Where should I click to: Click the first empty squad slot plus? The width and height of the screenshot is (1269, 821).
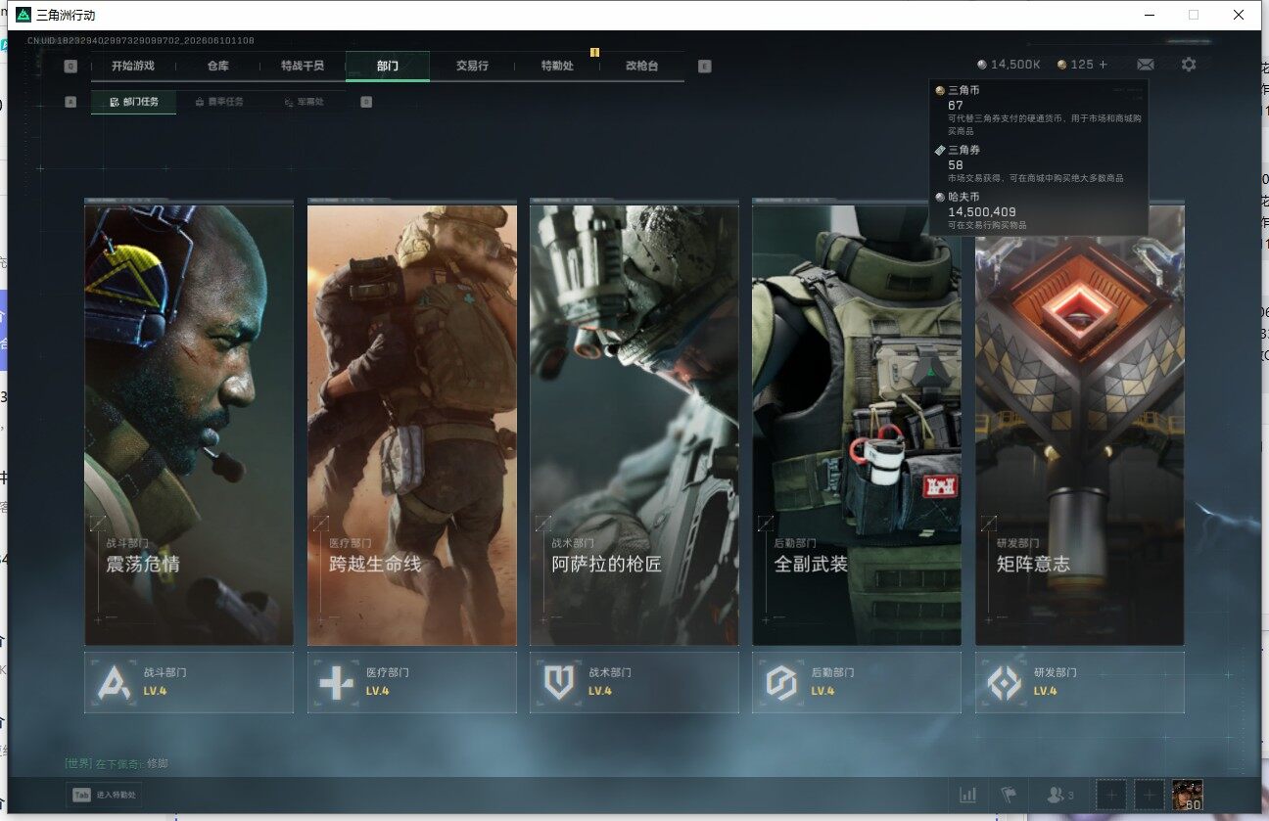click(1111, 795)
